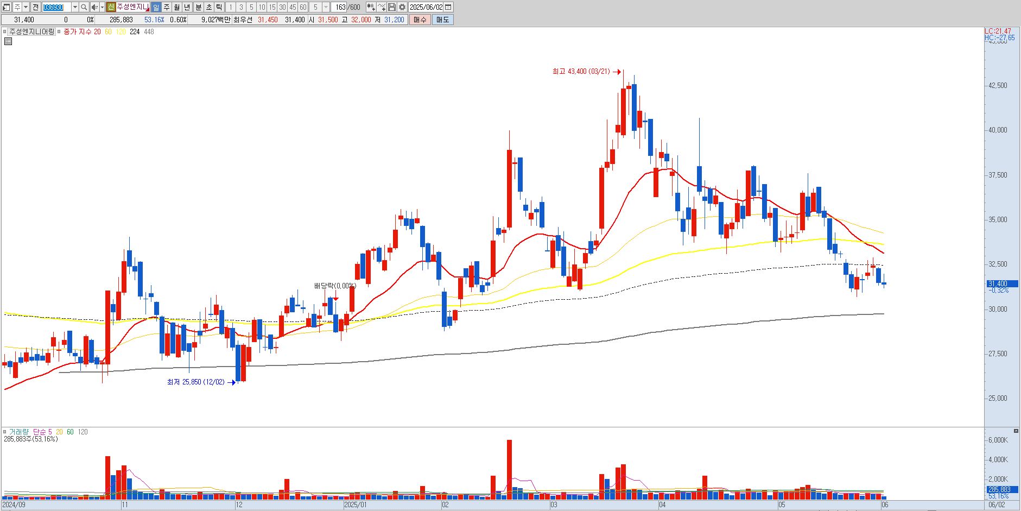
Task: Select the 60 interval preset
Action: pyautogui.click(x=303, y=7)
